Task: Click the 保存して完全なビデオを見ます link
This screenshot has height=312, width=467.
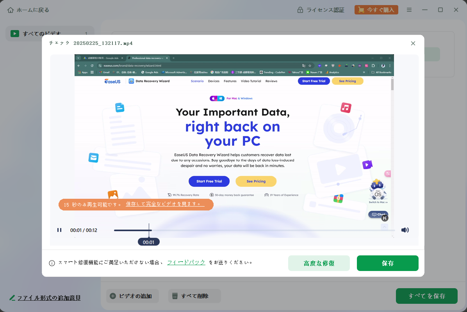Action: pyautogui.click(x=164, y=204)
